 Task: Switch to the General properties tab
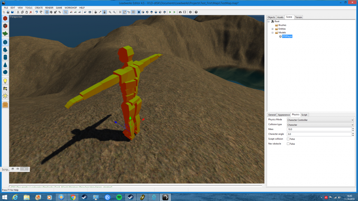click(x=272, y=115)
